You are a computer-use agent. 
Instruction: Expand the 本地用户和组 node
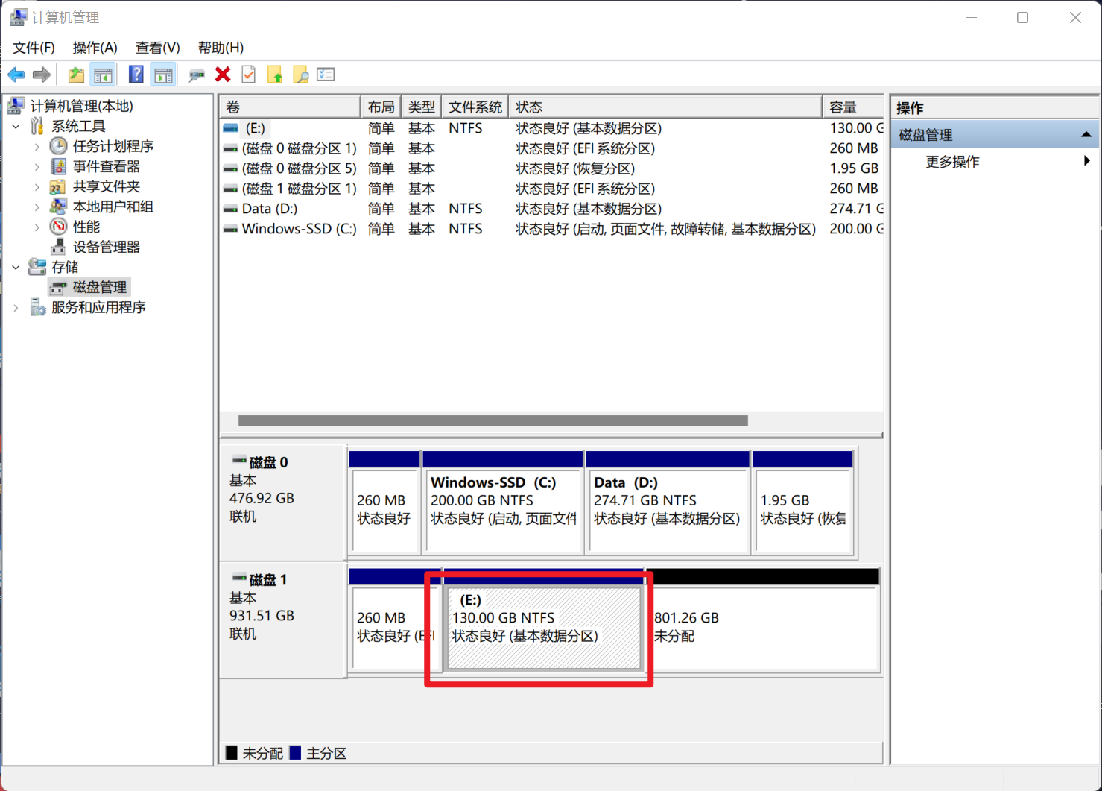pyautogui.click(x=37, y=207)
